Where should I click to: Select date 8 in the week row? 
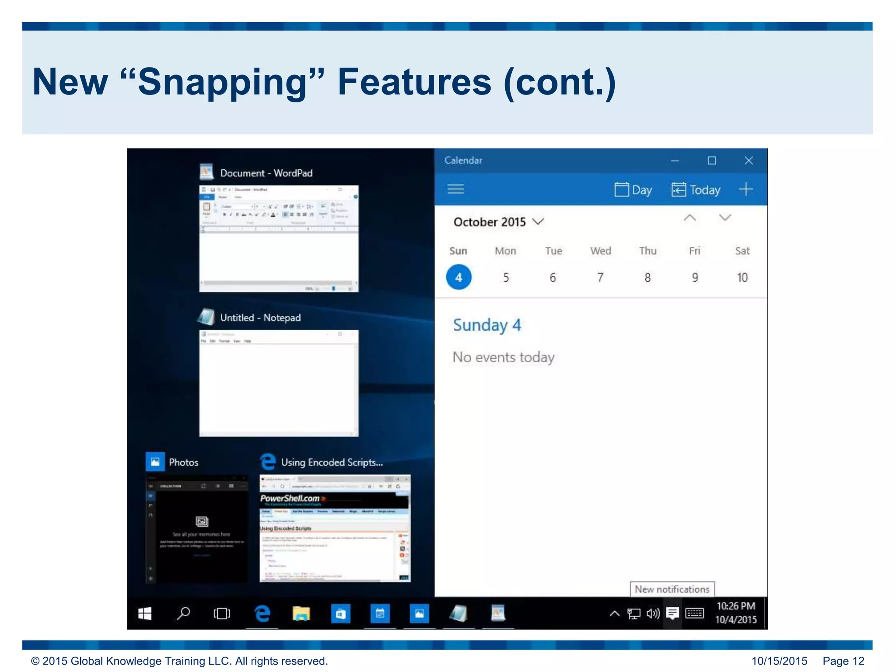[x=647, y=277]
